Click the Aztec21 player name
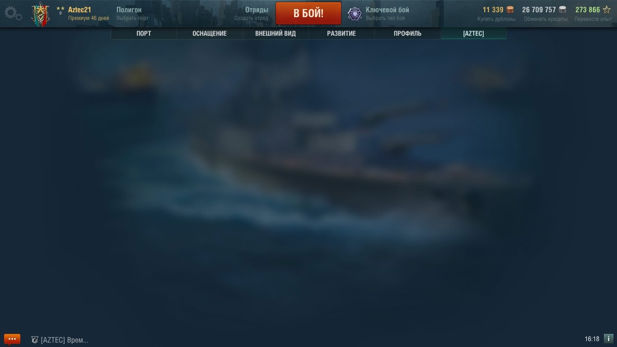The width and height of the screenshot is (617, 347). tap(79, 10)
